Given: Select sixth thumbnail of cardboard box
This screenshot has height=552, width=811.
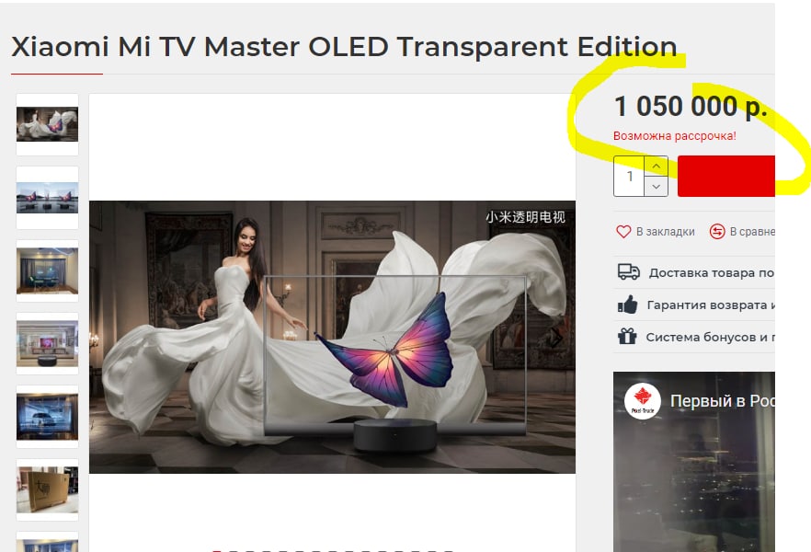Looking at the screenshot, I should pyautogui.click(x=47, y=489).
